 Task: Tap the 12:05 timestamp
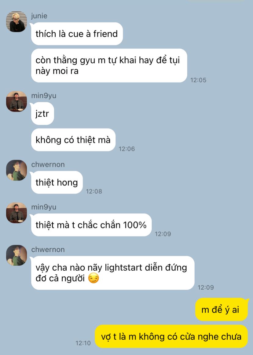(198, 80)
